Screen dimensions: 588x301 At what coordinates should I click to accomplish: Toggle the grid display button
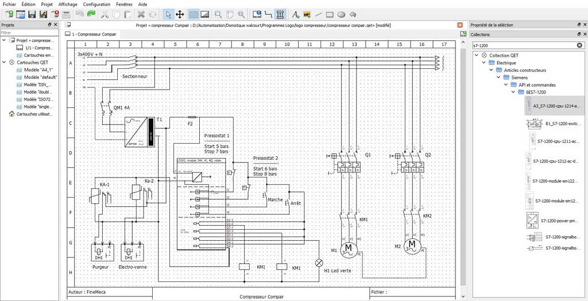194,14
